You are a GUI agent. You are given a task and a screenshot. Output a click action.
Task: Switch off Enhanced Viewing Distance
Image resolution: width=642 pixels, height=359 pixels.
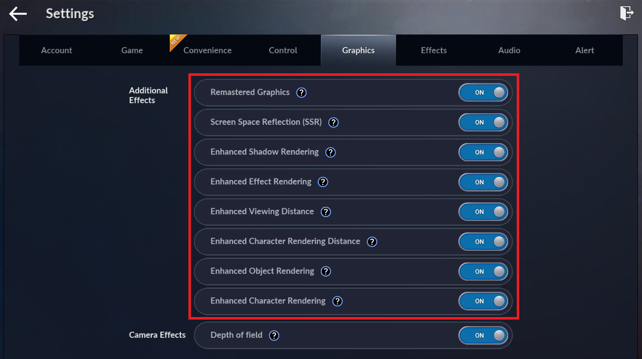[483, 212]
